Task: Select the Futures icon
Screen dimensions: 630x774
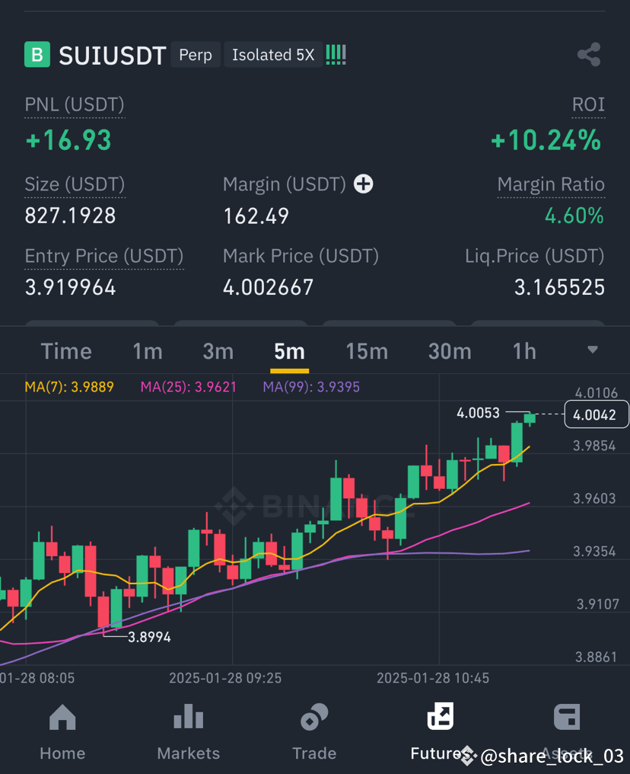Action: (x=440, y=717)
